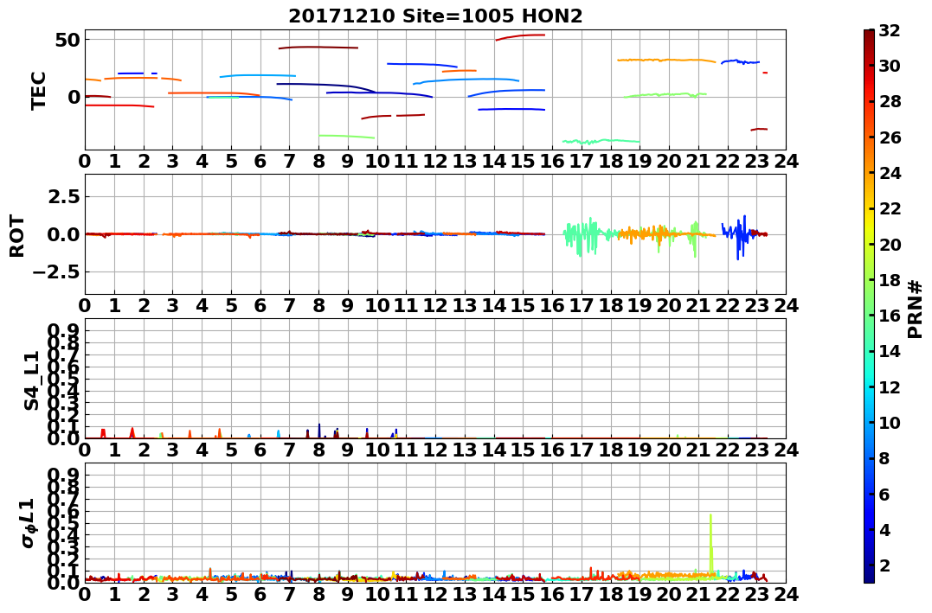Viewport: 932px width, 613px height.
Task: Click hour "21" x-tick under sigma-phi panel
Action: coord(697,595)
